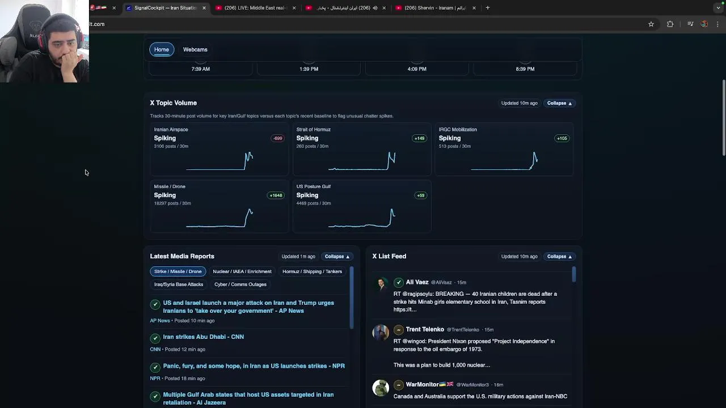Open a new browser tab

488,8
